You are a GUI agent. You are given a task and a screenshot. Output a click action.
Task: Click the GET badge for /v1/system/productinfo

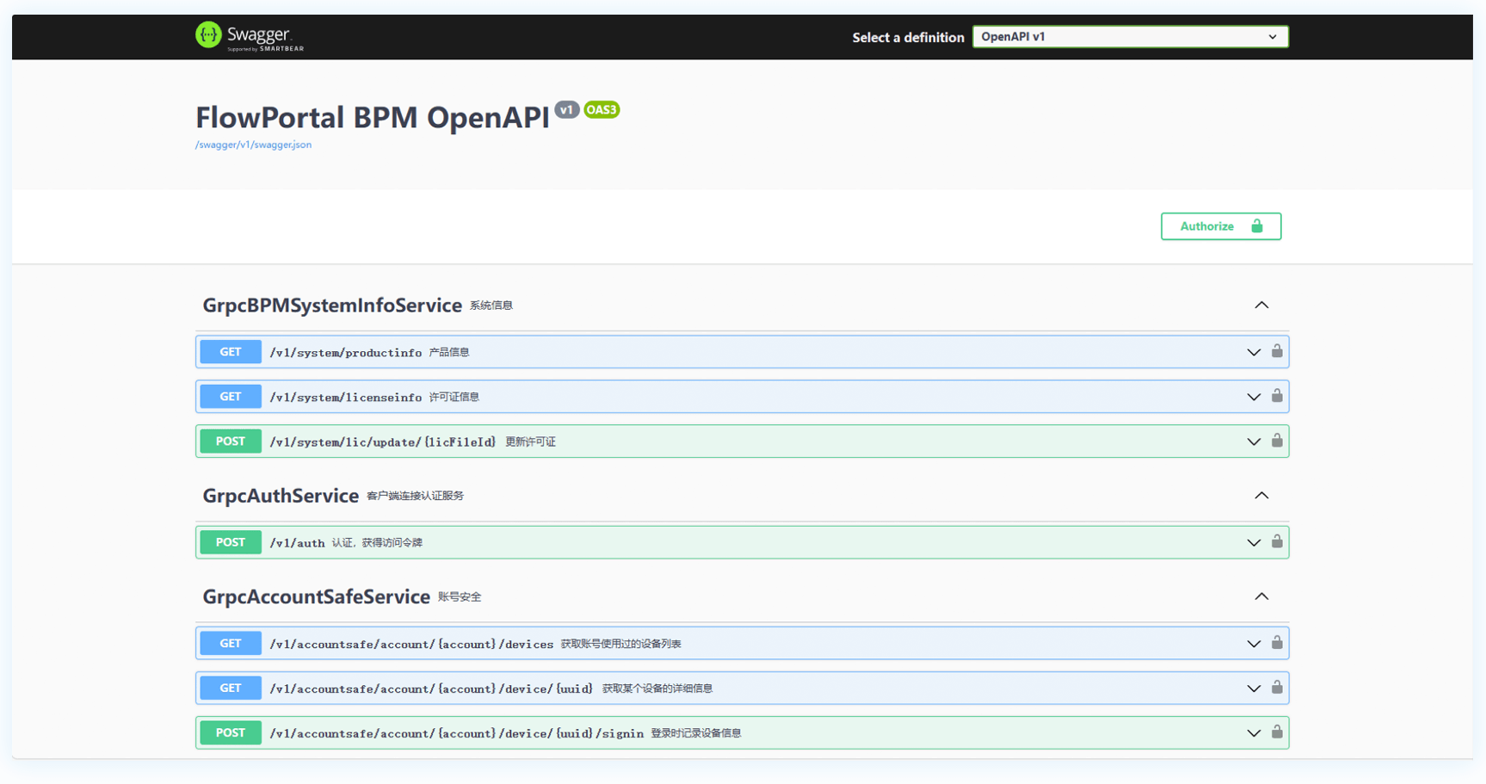(x=231, y=352)
